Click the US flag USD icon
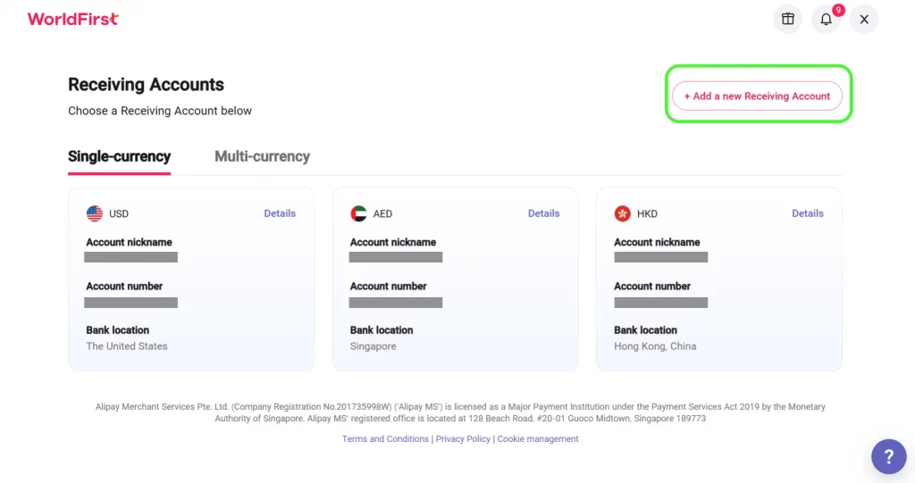This screenshot has width=915, height=483. 95,213
